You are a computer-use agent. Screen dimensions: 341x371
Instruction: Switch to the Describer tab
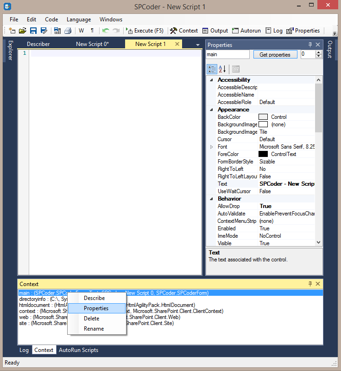coord(38,44)
